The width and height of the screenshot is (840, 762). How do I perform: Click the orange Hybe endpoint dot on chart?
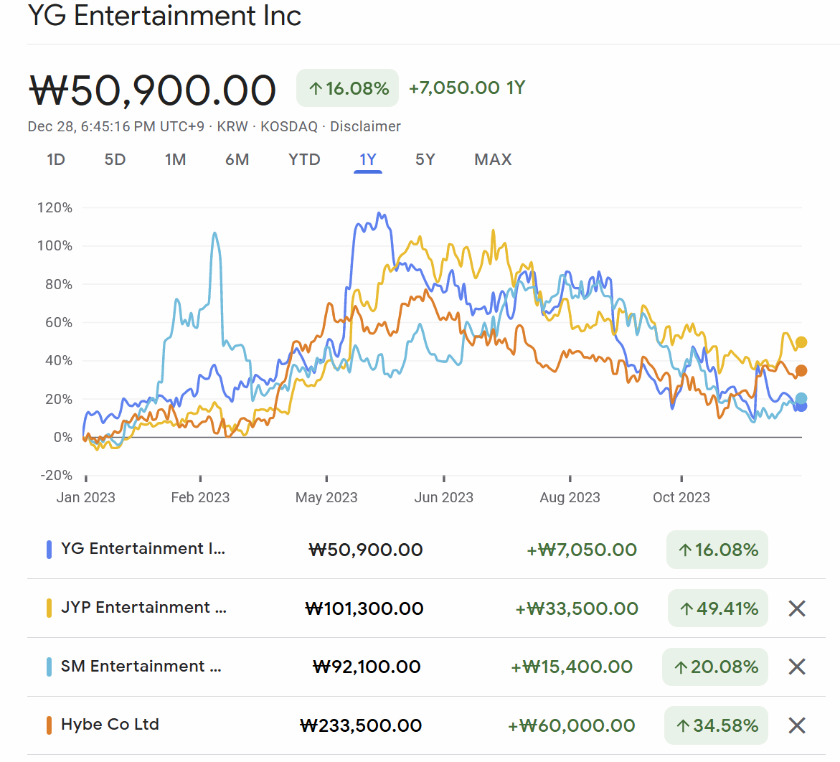pos(801,370)
